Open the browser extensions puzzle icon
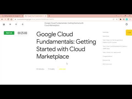132x99 pixels. (120, 19)
